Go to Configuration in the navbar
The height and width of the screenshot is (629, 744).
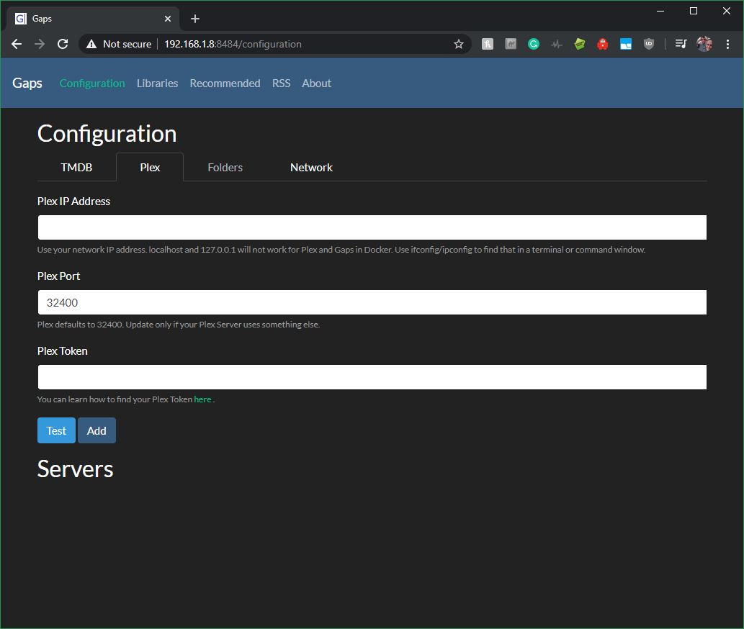tap(92, 83)
